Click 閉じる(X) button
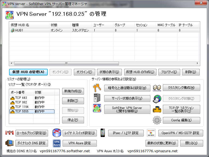209x157 pixels. tap(191, 143)
